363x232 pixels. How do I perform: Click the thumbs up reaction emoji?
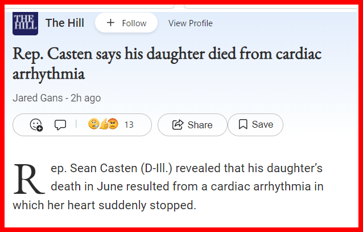[103, 124]
